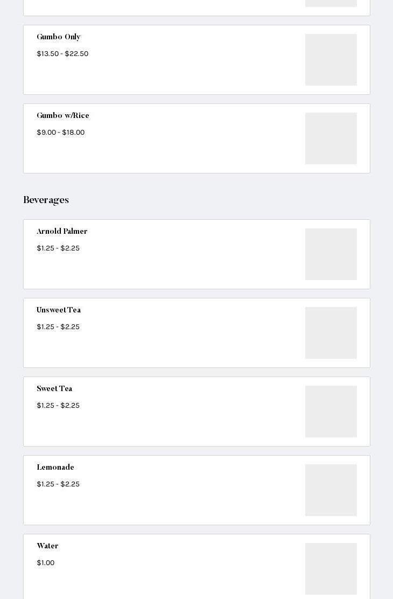Click the price under Arnold Palmer
The width and height of the screenshot is (393, 599).
click(58, 248)
